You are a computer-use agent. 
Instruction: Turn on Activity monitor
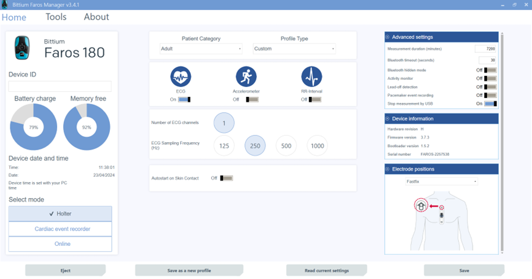tap(490, 78)
